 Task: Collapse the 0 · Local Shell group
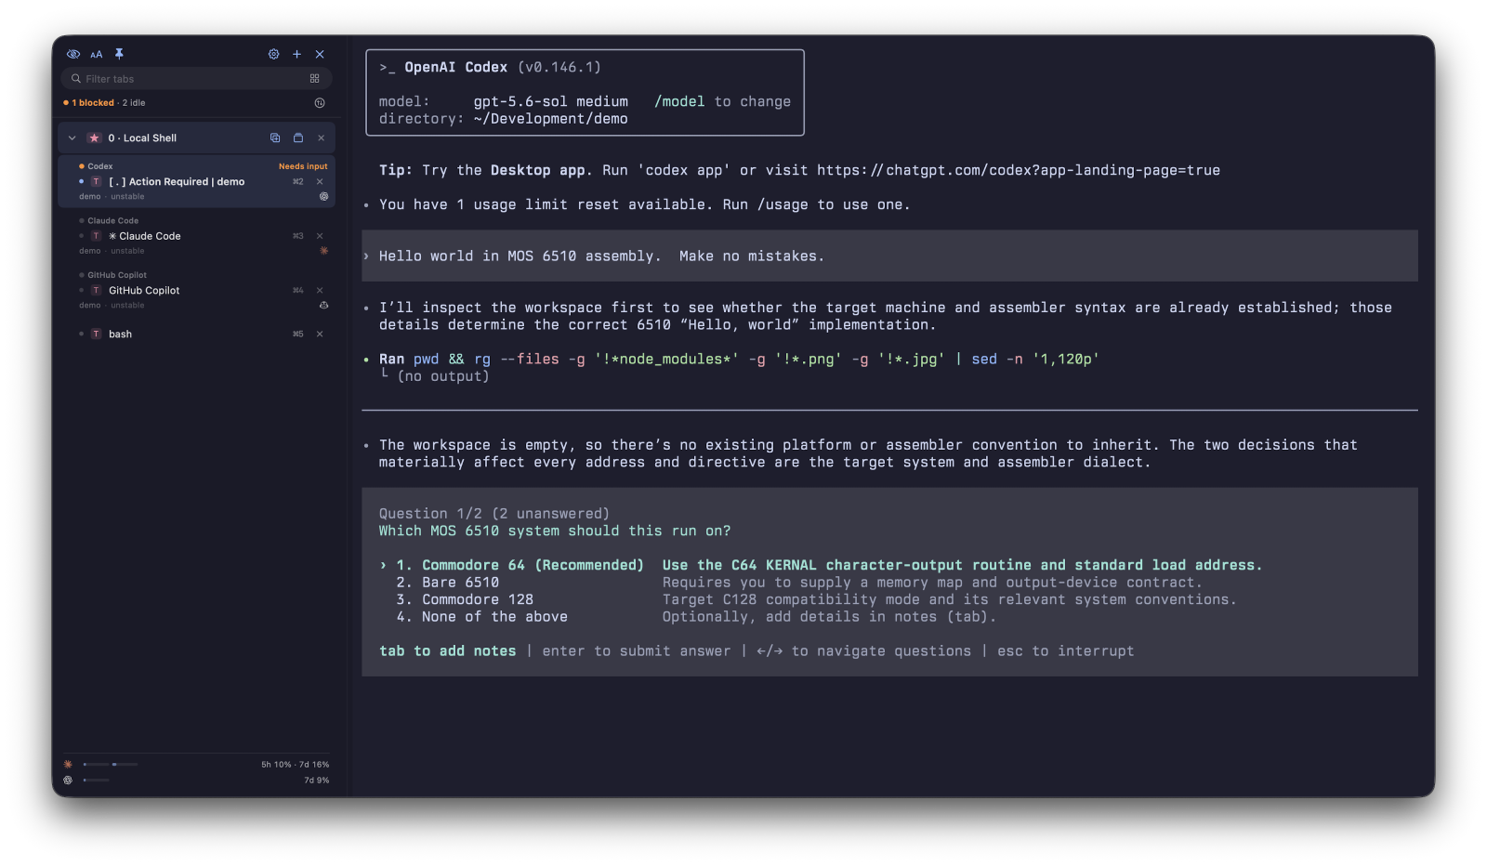72,138
